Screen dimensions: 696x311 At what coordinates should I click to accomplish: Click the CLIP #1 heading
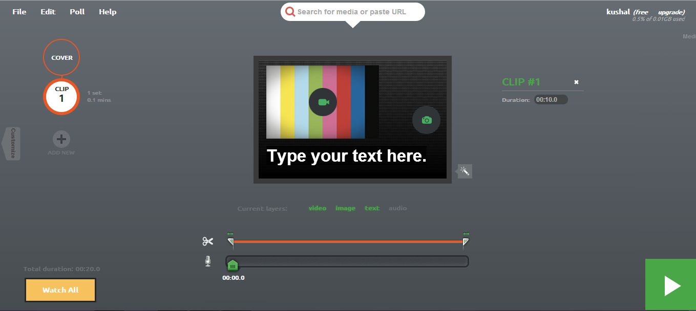click(521, 82)
